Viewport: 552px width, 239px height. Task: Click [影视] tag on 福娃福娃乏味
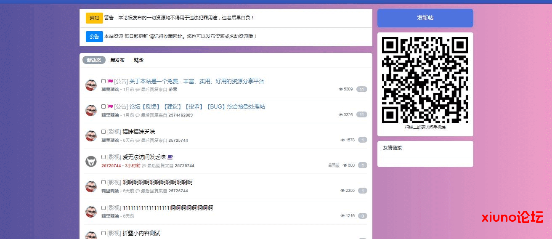(x=114, y=132)
